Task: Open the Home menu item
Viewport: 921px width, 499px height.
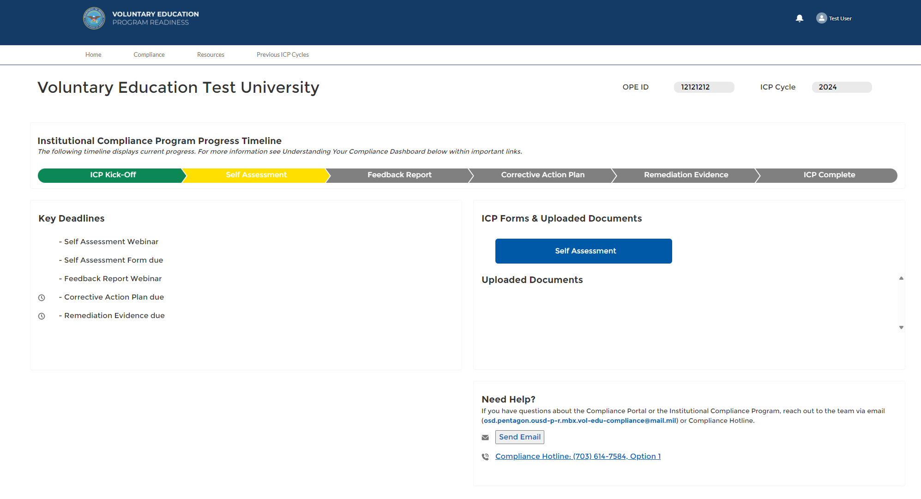Action: (93, 54)
